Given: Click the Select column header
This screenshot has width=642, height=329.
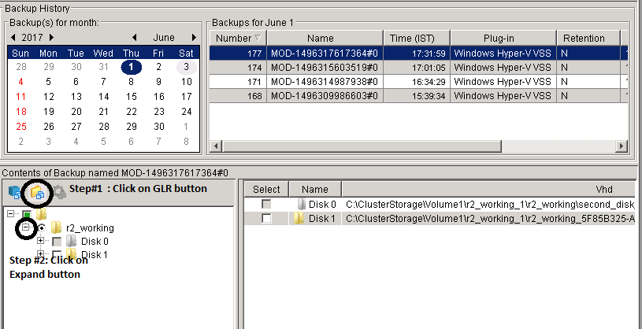Looking at the screenshot, I should 266,190.
